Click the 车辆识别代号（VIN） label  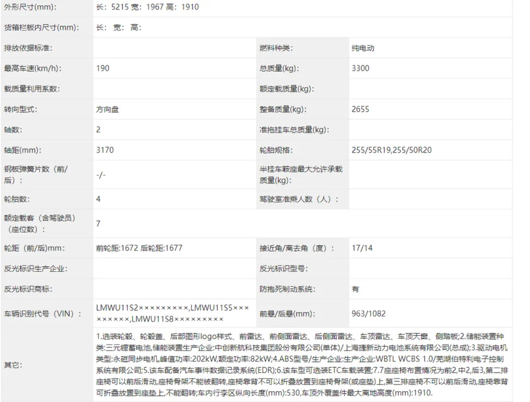tap(43, 313)
